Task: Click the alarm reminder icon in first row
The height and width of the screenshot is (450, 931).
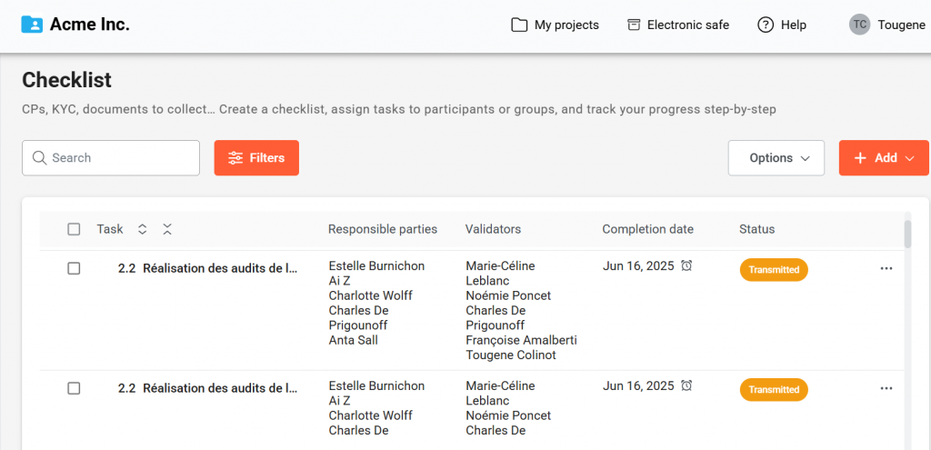Action: coord(687,265)
